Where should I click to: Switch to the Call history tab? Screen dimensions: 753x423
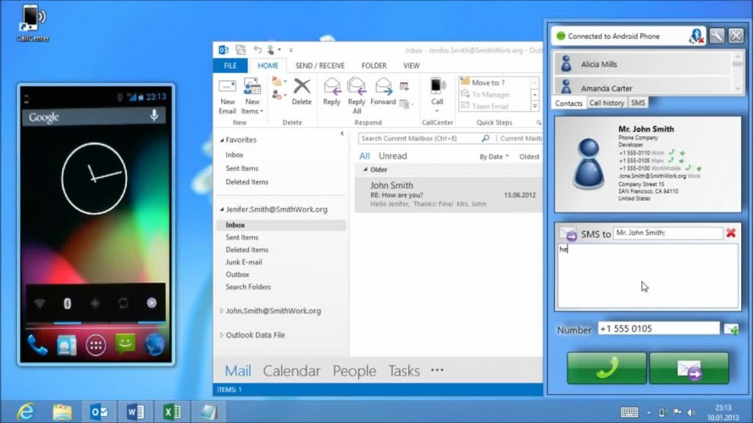[606, 102]
